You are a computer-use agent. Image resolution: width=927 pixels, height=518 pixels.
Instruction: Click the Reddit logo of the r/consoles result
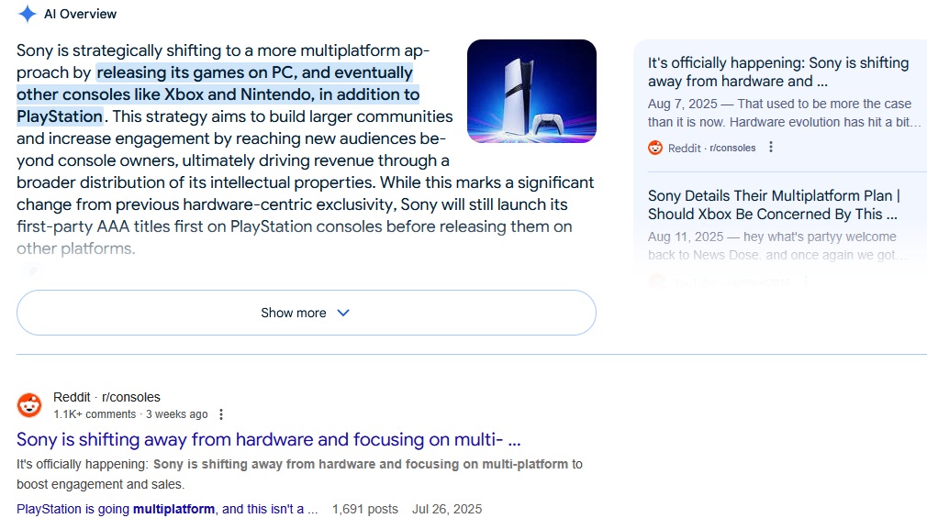click(29, 405)
